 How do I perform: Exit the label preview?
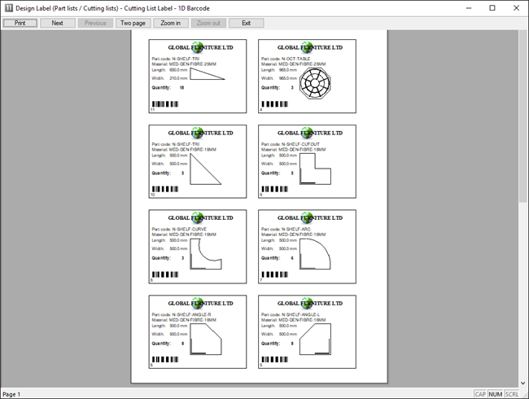pos(246,23)
